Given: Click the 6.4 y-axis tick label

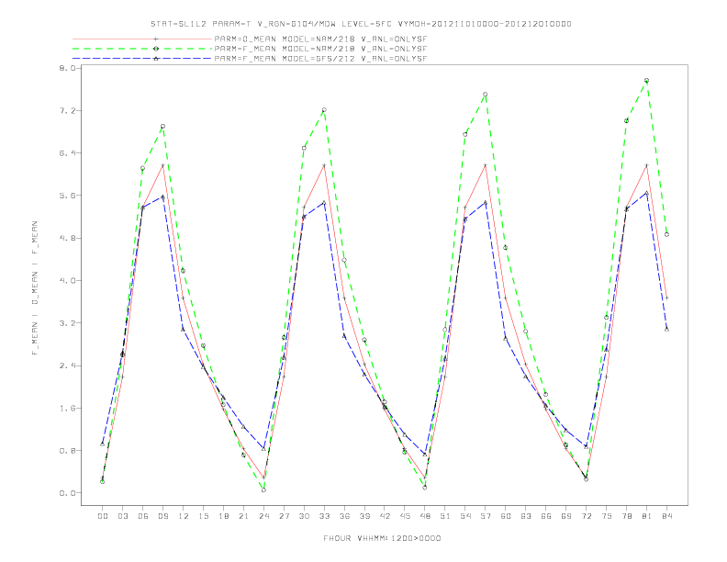Looking at the screenshot, I should tap(66, 153).
